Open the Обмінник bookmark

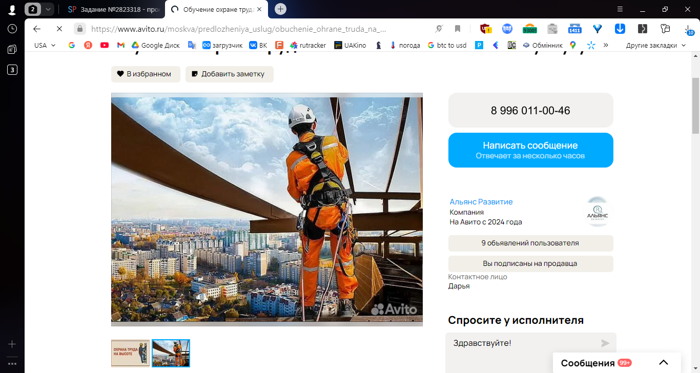(543, 45)
